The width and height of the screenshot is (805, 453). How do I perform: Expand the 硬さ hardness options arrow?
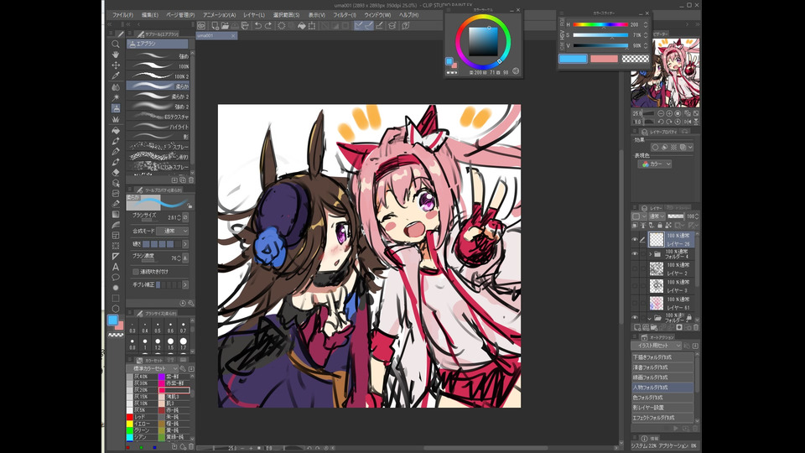click(x=185, y=244)
